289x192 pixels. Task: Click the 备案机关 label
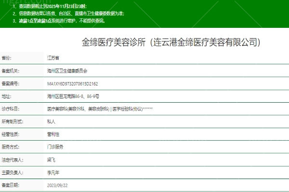[x=10, y=71]
